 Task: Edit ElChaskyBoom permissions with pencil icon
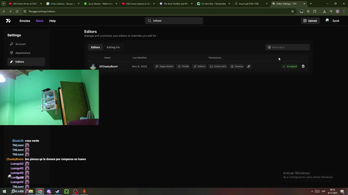(248, 66)
